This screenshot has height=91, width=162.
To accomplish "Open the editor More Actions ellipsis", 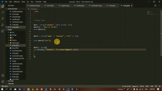I will [159, 6].
